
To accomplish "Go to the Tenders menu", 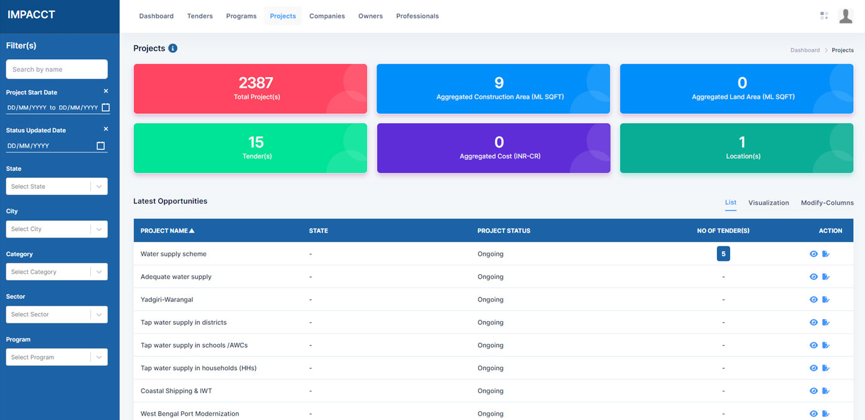I will point(200,16).
